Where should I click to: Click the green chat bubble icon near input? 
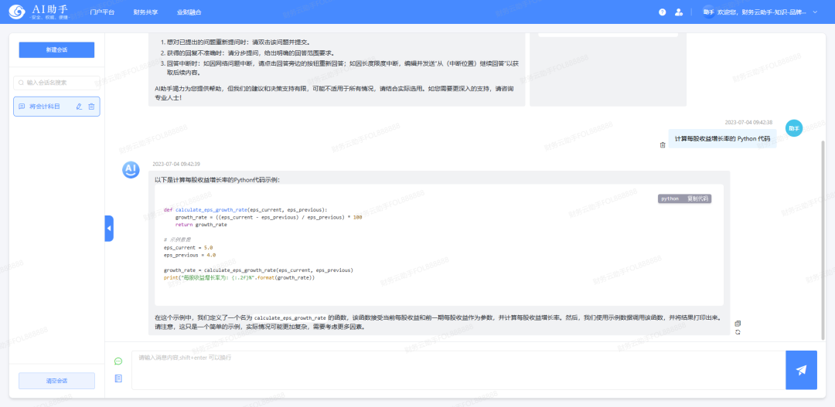click(118, 361)
